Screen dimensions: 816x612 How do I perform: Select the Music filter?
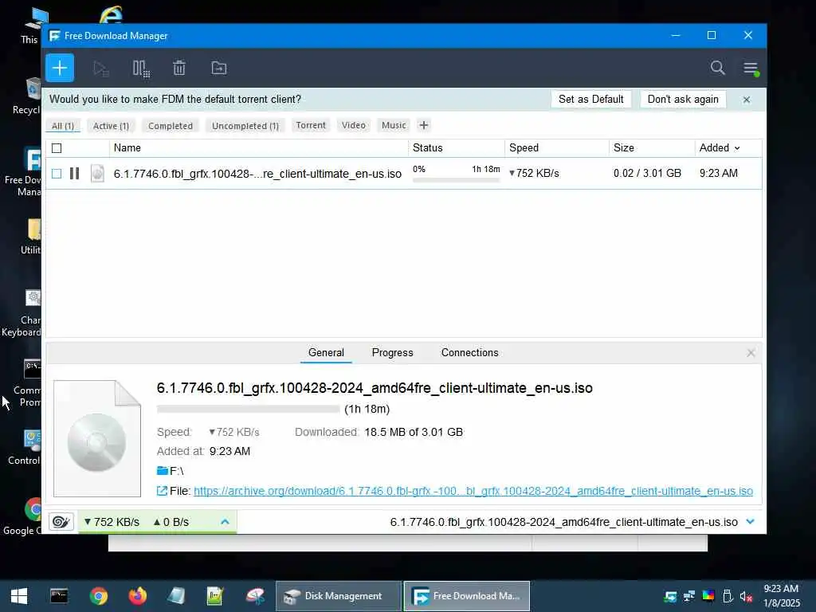(394, 125)
